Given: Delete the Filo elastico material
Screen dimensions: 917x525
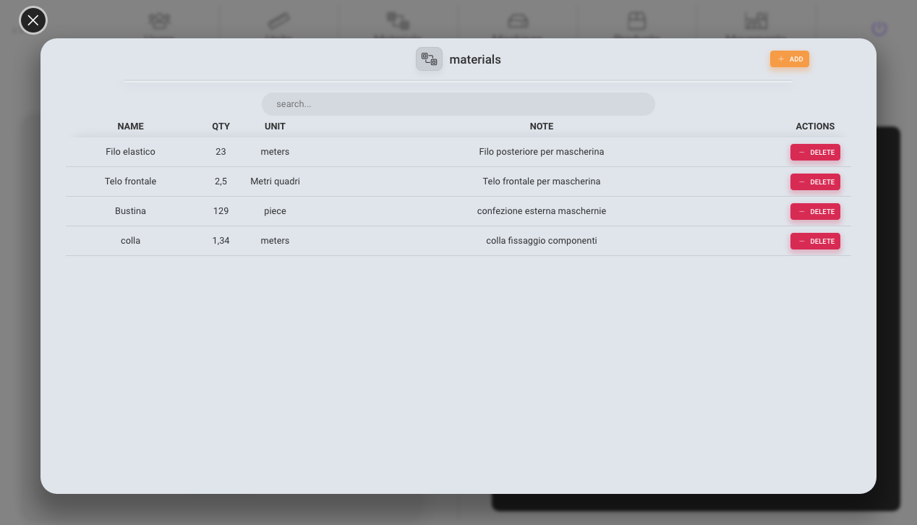Looking at the screenshot, I should pyautogui.click(x=815, y=153).
